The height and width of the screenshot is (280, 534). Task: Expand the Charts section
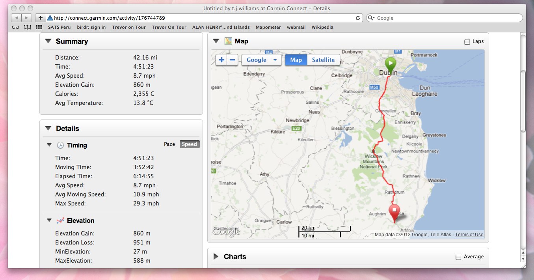216,257
